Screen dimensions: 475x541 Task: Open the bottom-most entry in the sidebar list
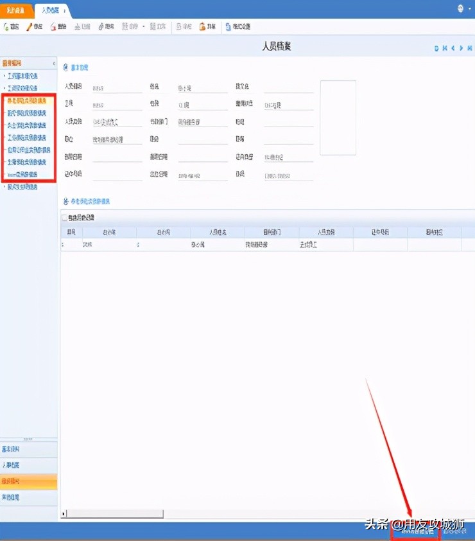[22, 187]
